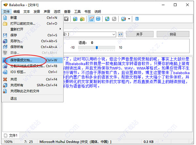Click the 关于 button
196x145 pixels.
139,34
